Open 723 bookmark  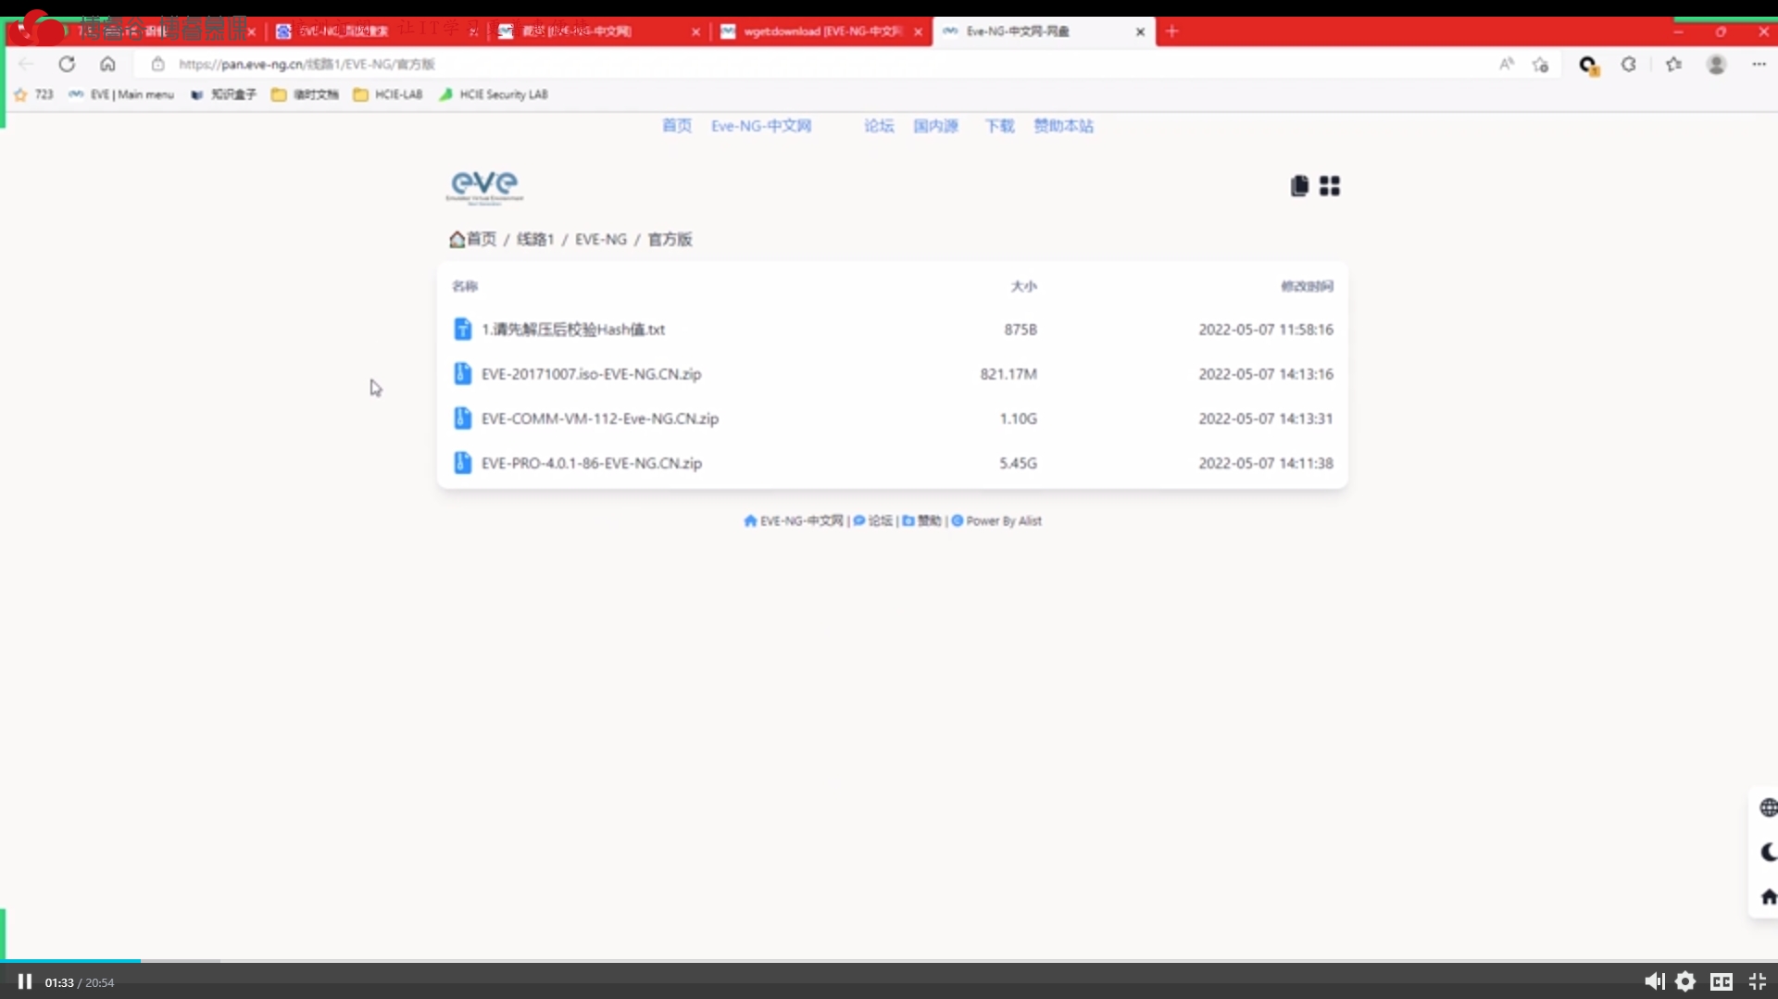[33, 94]
